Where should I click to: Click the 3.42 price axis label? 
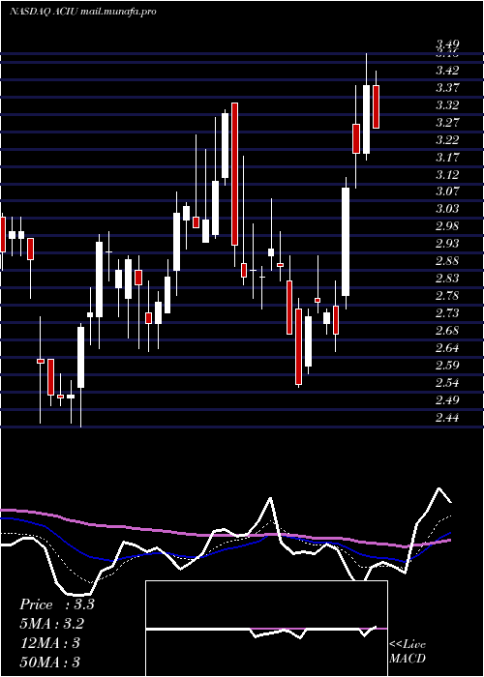(447, 71)
